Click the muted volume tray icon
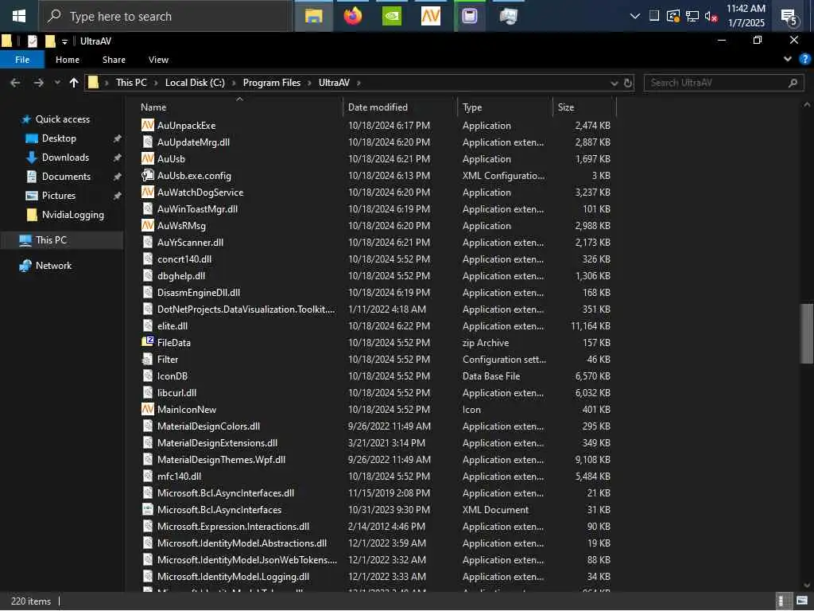This screenshot has height=611, width=814. tap(711, 17)
